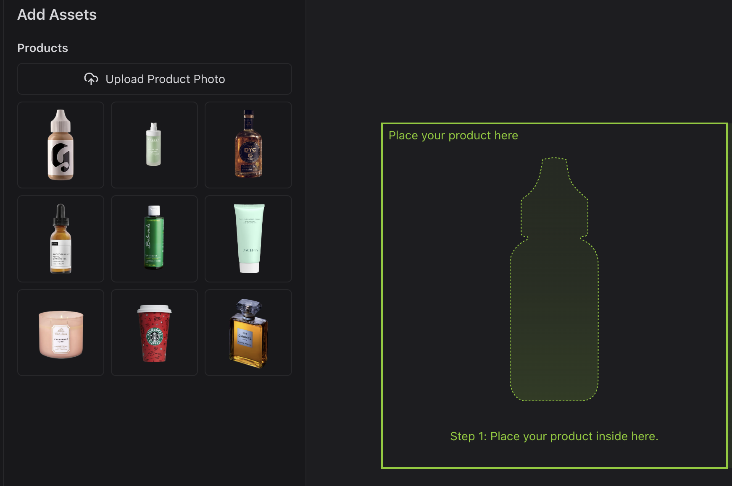Click the 'Step 1: Place your product inside here' text
The width and height of the screenshot is (732, 486).
tap(554, 436)
